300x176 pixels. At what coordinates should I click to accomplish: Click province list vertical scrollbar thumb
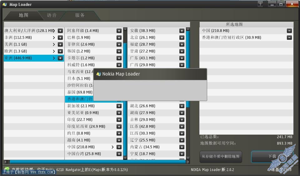188,69
